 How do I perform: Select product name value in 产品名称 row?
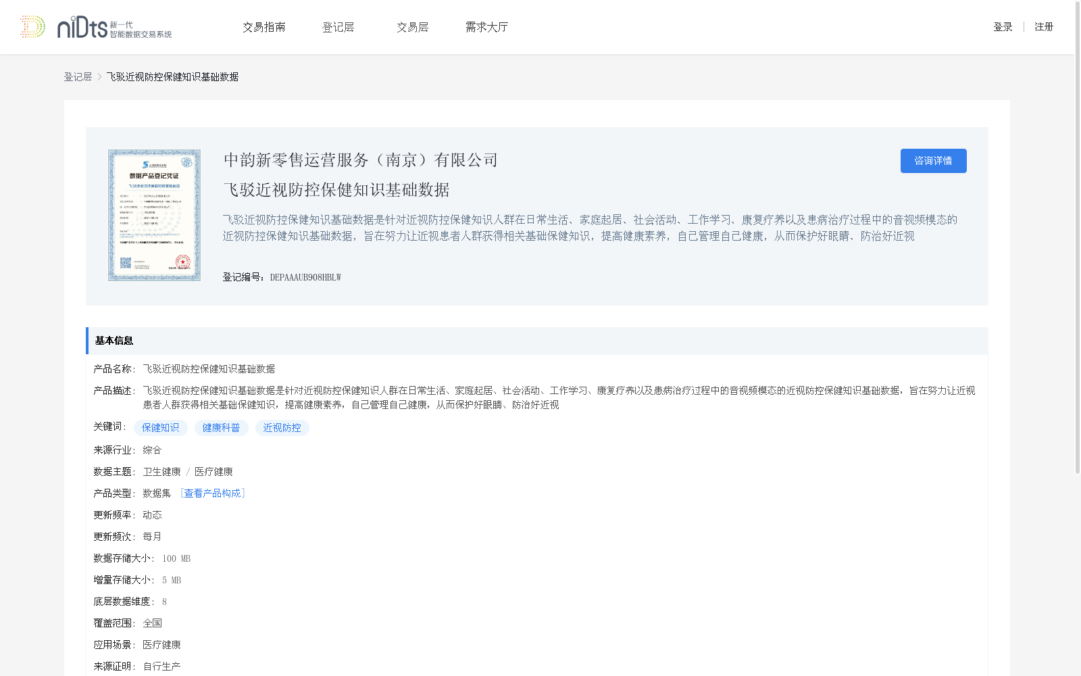click(x=209, y=369)
